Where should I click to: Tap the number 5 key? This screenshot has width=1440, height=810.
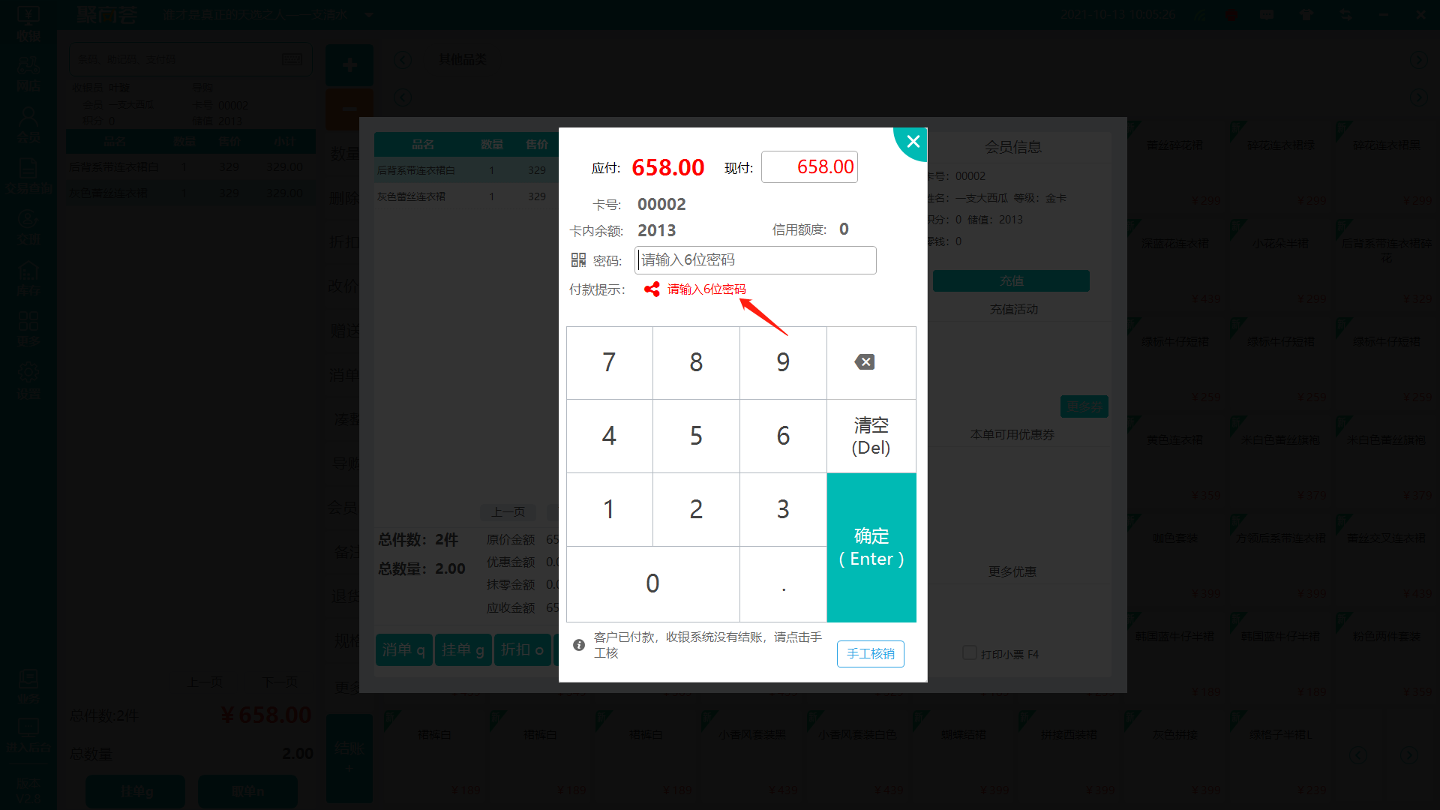[x=696, y=436]
